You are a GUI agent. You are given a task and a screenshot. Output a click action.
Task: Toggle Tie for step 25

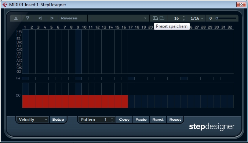point(184,78)
